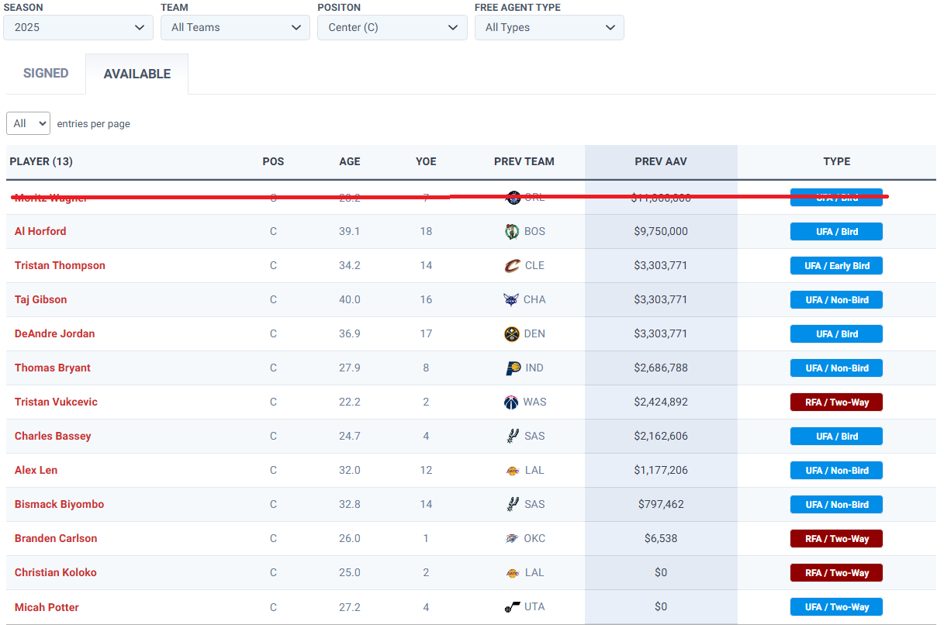Open Tristan Thompson's player link
The width and height of the screenshot is (944, 625).
click(x=60, y=265)
